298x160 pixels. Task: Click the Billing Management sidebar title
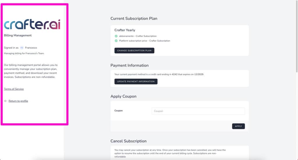click(18, 35)
